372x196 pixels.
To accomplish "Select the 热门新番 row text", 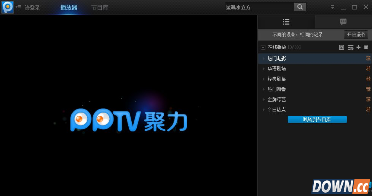I will point(277,89).
